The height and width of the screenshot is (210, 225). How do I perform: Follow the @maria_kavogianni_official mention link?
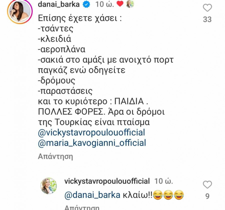(x=92, y=143)
